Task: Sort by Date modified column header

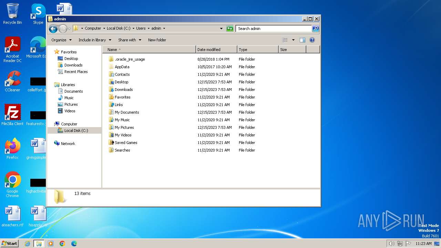Action: (x=216, y=50)
